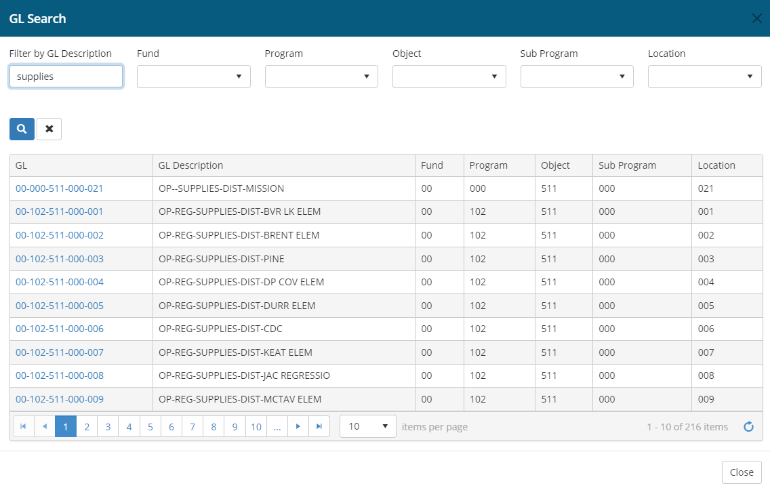
Task: Select page 5 in the pager
Action: pyautogui.click(x=150, y=426)
